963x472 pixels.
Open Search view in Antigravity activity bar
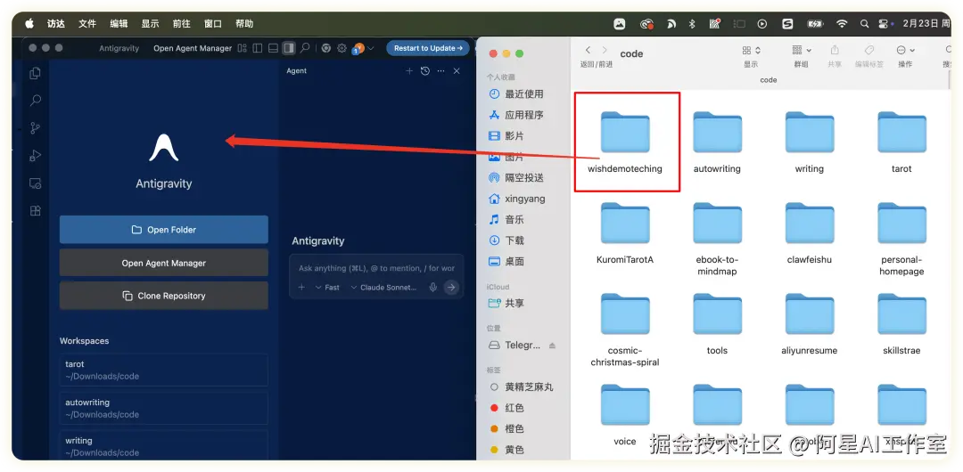click(x=36, y=100)
